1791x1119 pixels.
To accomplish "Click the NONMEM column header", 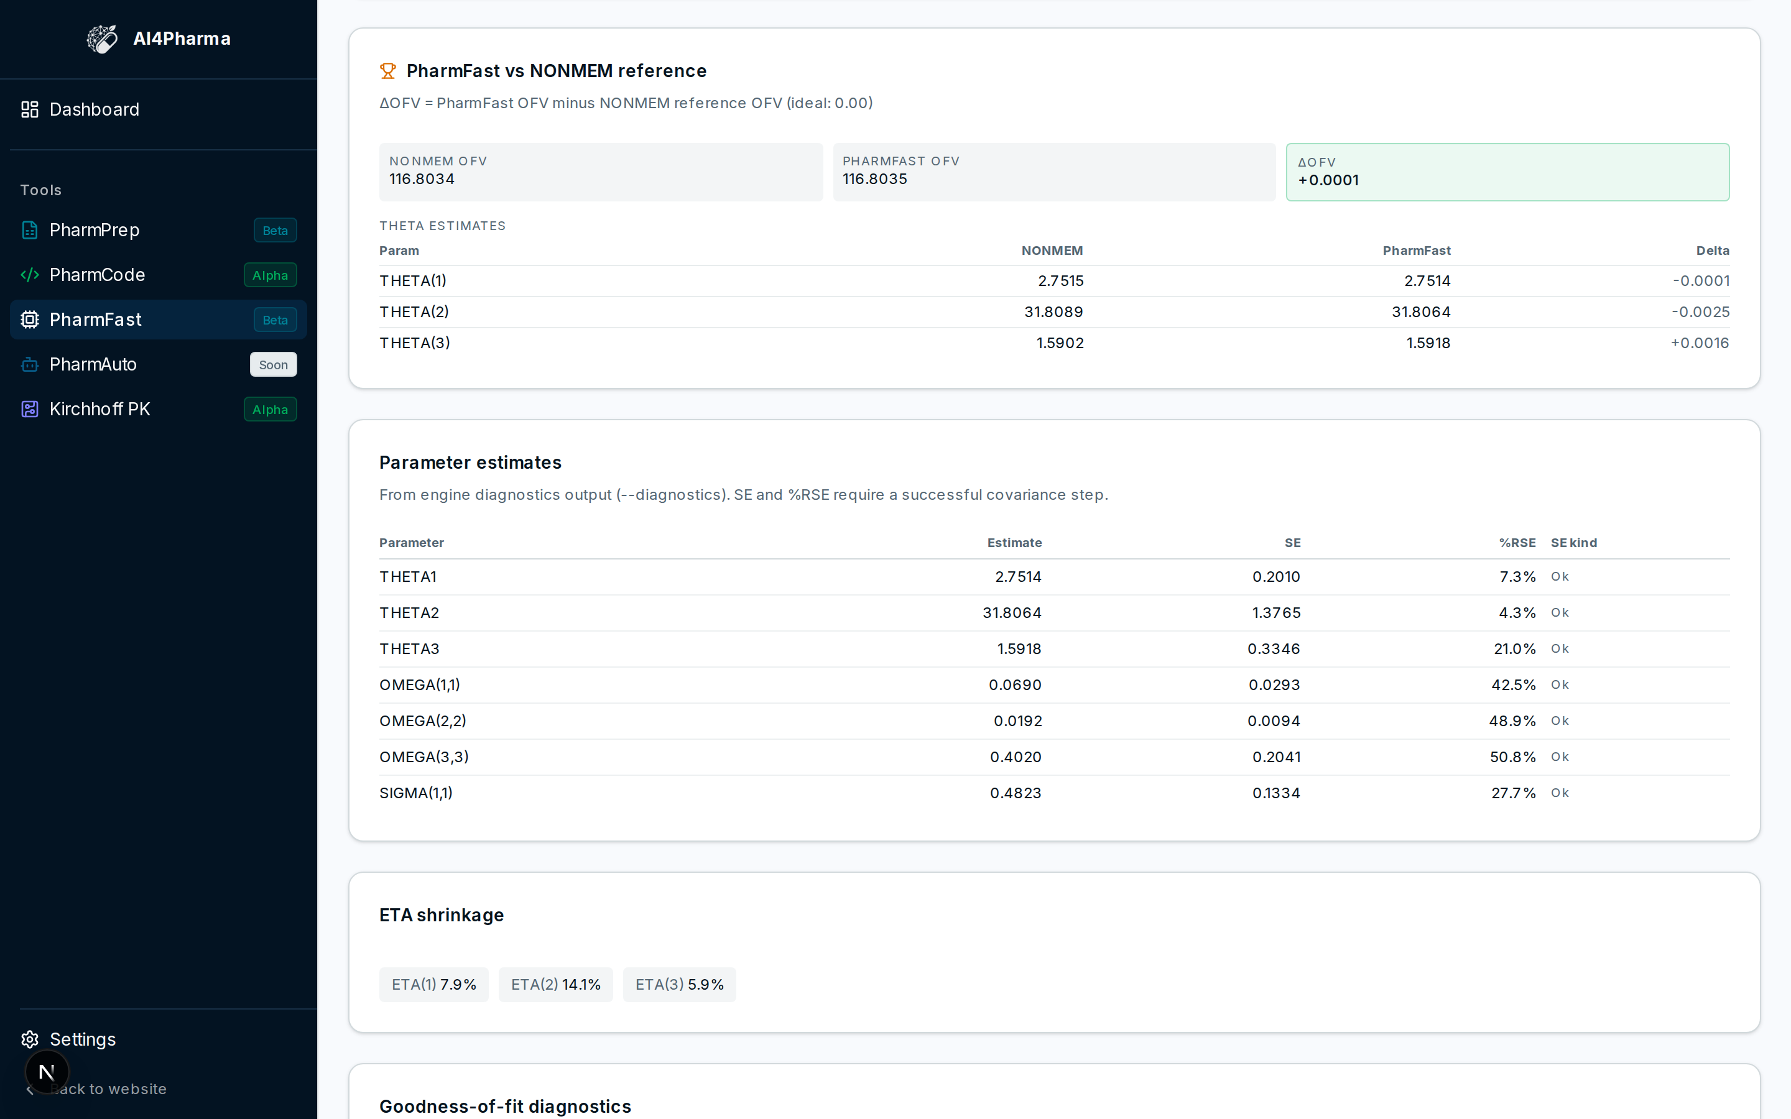I will click(1052, 251).
